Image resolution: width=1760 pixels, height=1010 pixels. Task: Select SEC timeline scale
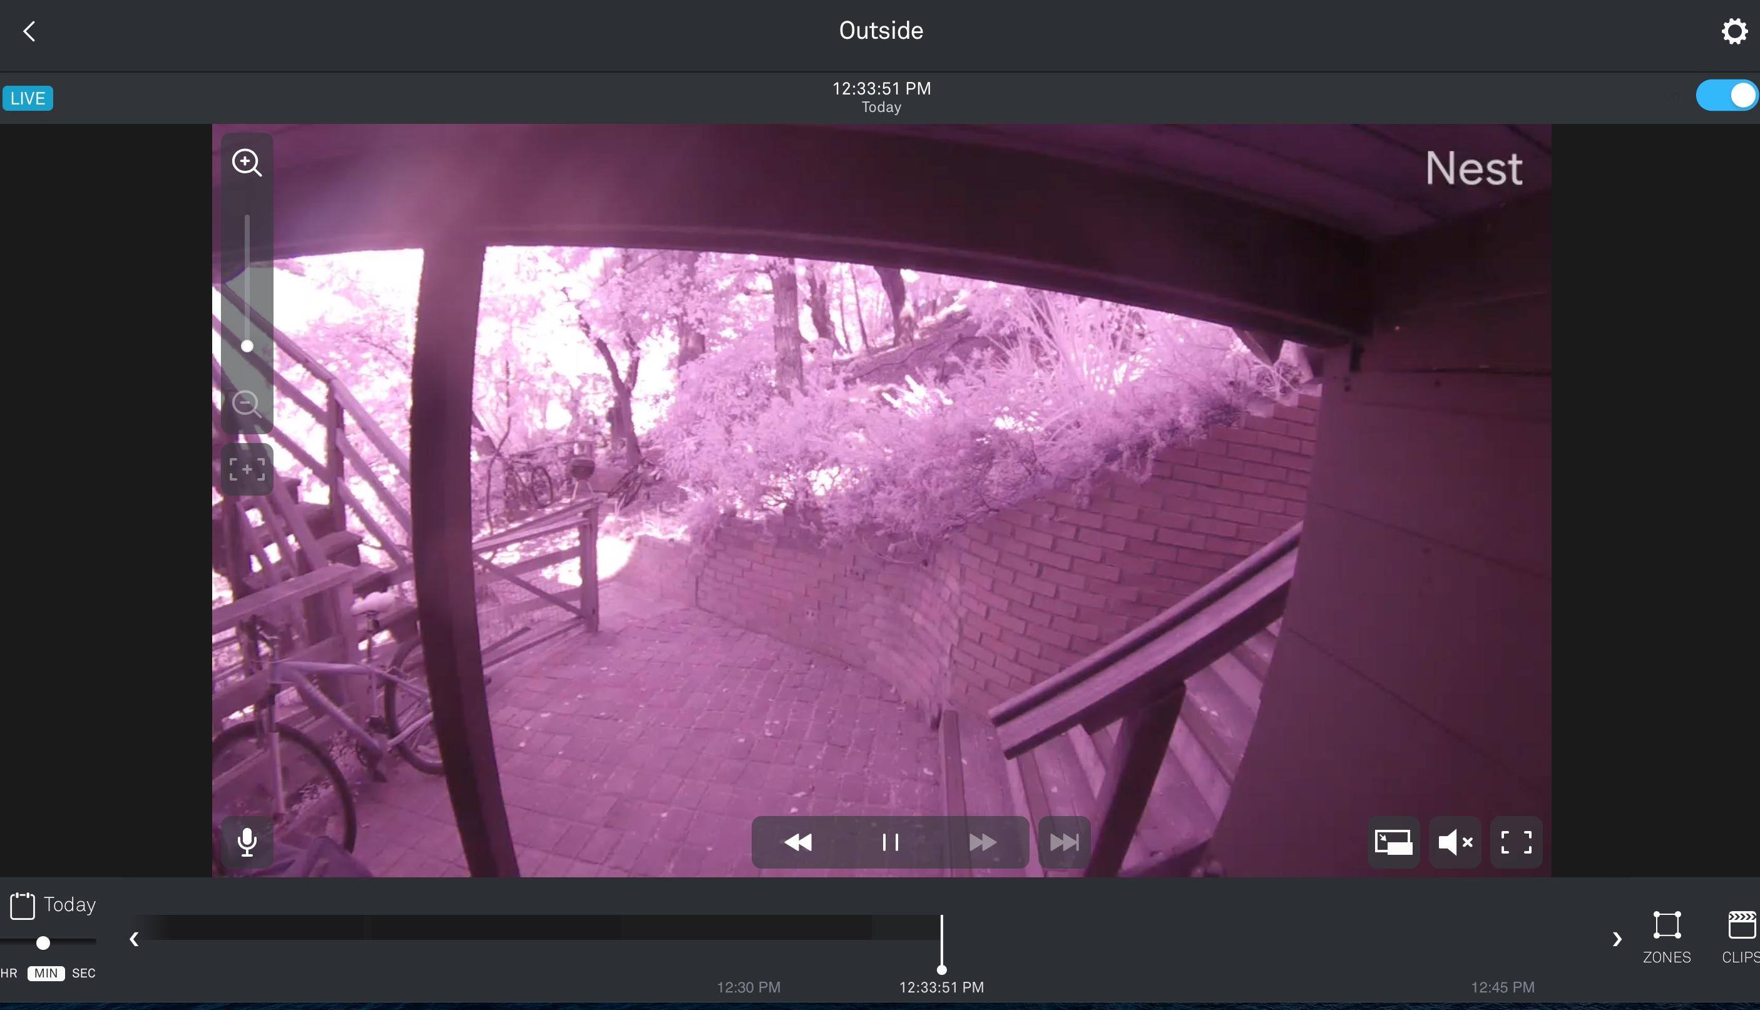pyautogui.click(x=83, y=973)
